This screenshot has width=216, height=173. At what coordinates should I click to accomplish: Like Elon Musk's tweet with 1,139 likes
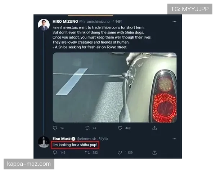120,152
